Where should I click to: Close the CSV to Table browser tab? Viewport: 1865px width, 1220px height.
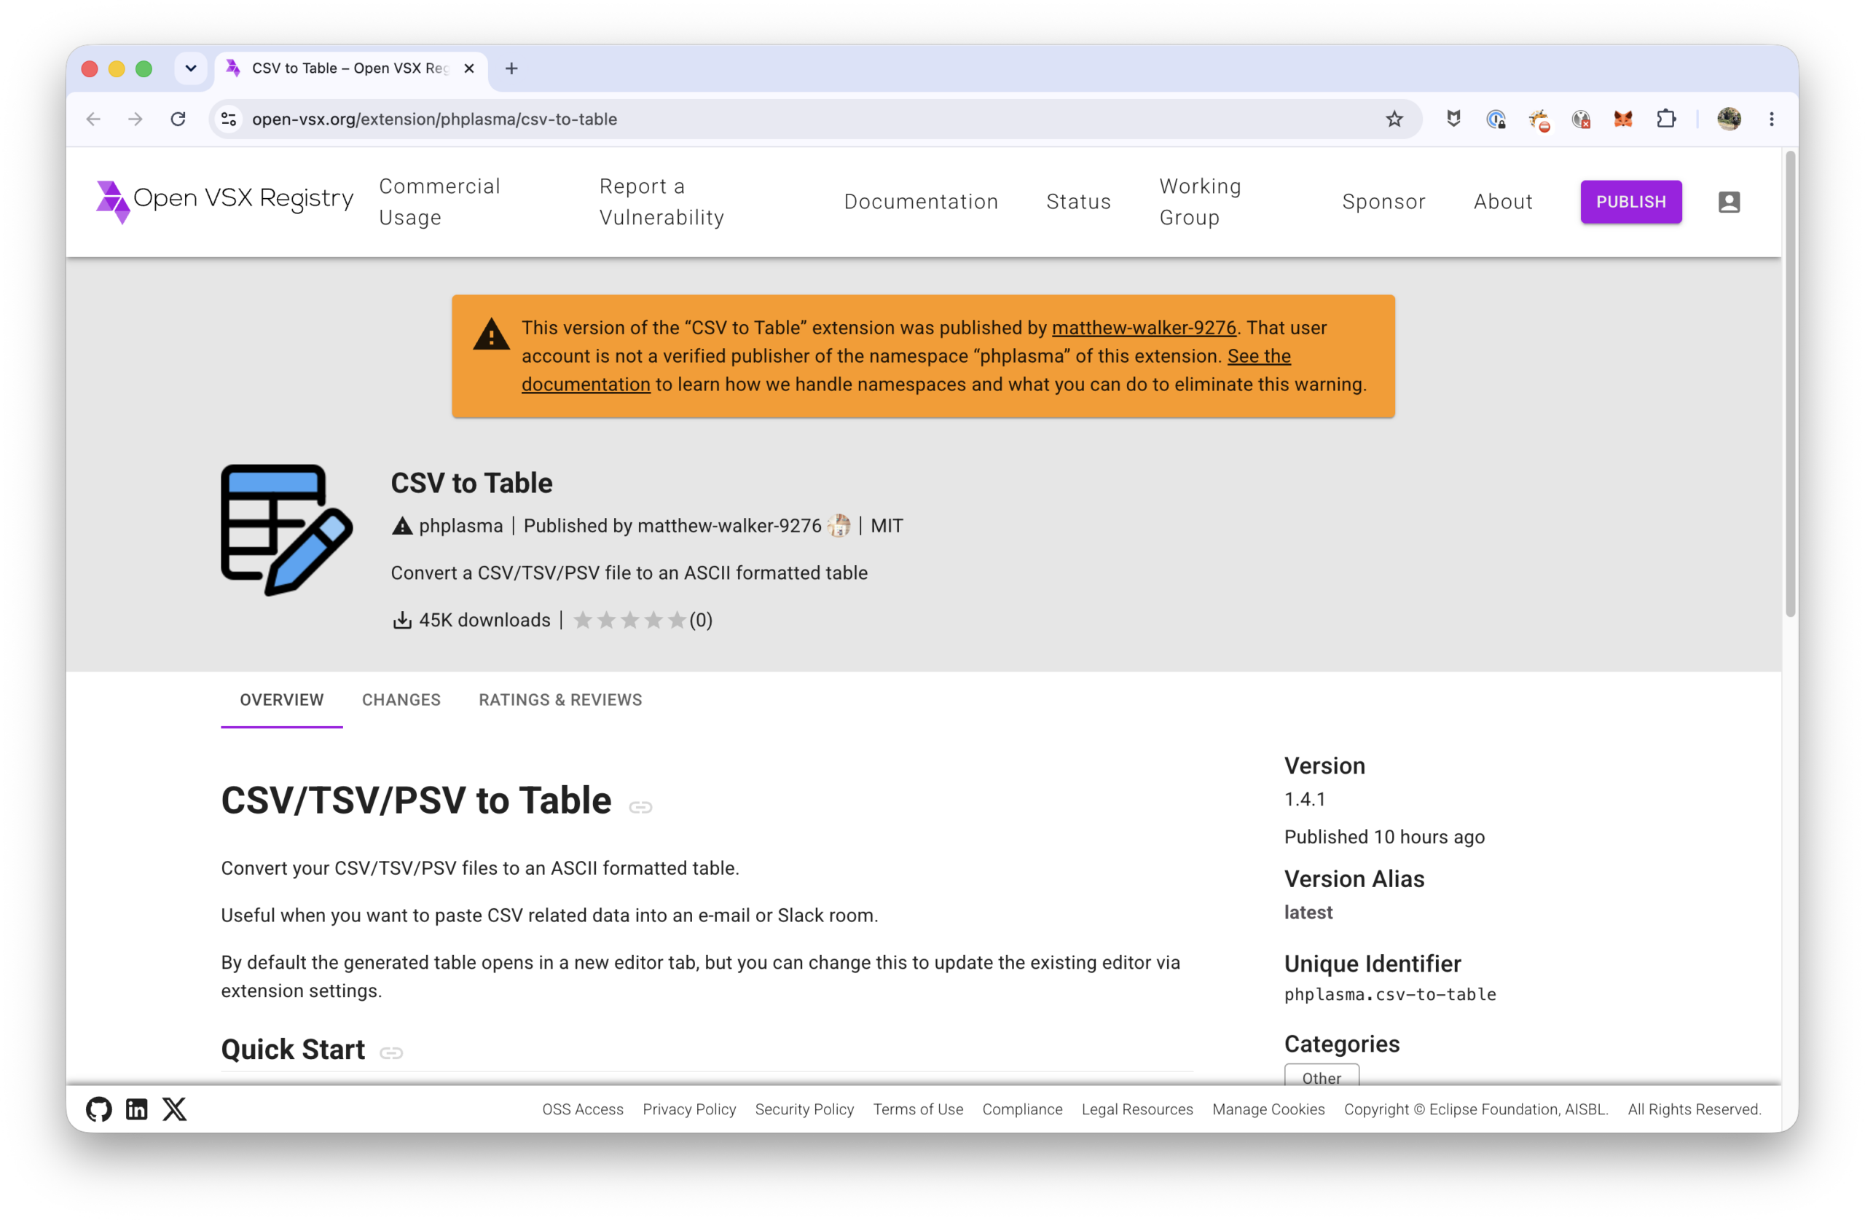(469, 68)
